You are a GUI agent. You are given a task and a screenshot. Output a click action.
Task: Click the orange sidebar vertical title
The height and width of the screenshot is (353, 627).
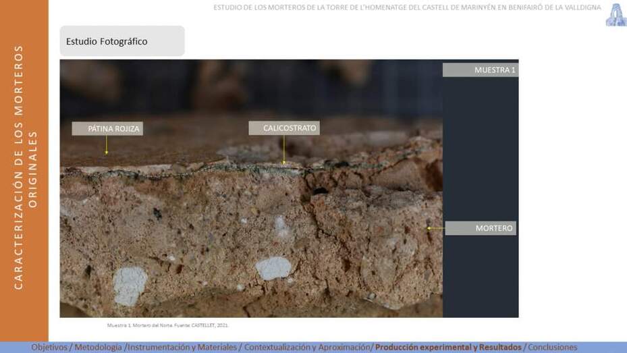click(25, 167)
